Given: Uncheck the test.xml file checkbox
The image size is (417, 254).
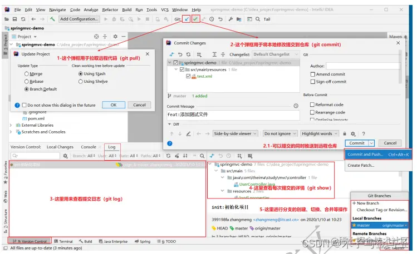Looking at the screenshot, I should (189, 76).
